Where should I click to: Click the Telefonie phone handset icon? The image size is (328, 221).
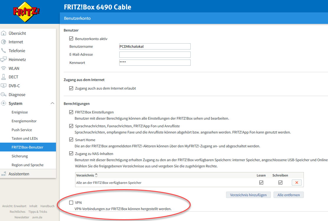[x=4, y=51]
